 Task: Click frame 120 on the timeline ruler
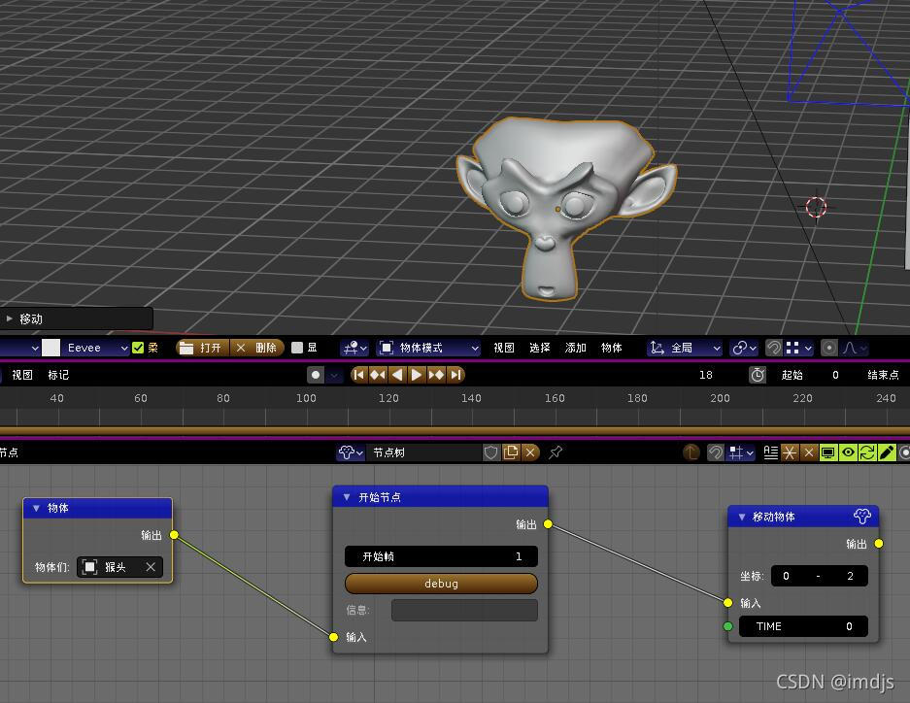click(388, 398)
